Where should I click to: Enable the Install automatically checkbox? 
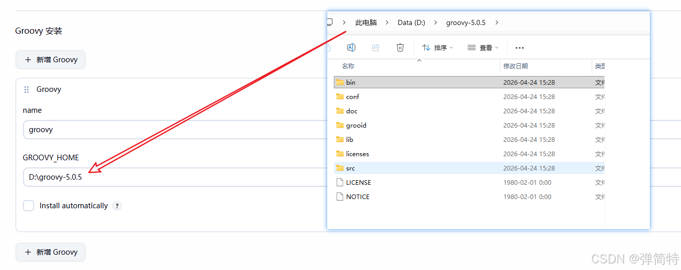click(29, 206)
